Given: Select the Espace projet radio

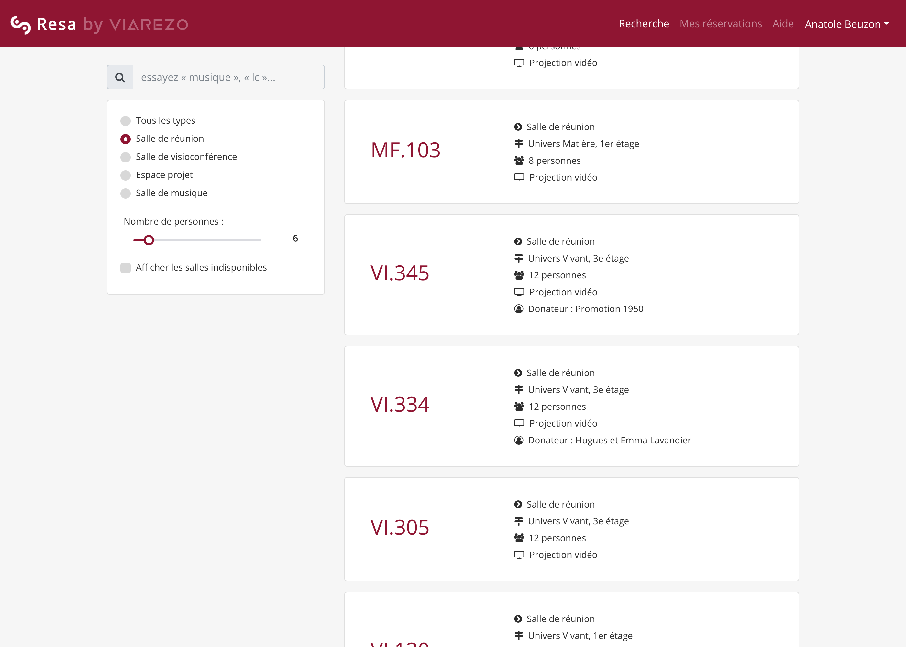Looking at the screenshot, I should 126,175.
